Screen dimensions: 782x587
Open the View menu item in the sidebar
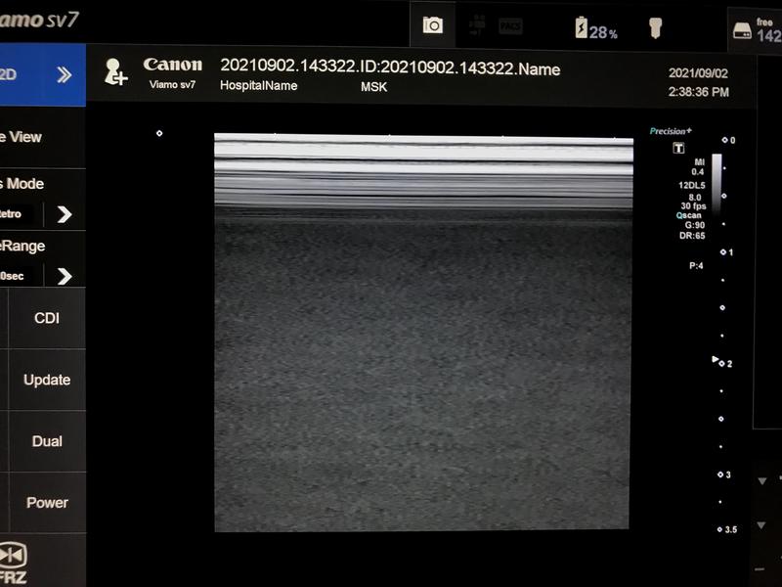[x=24, y=137]
